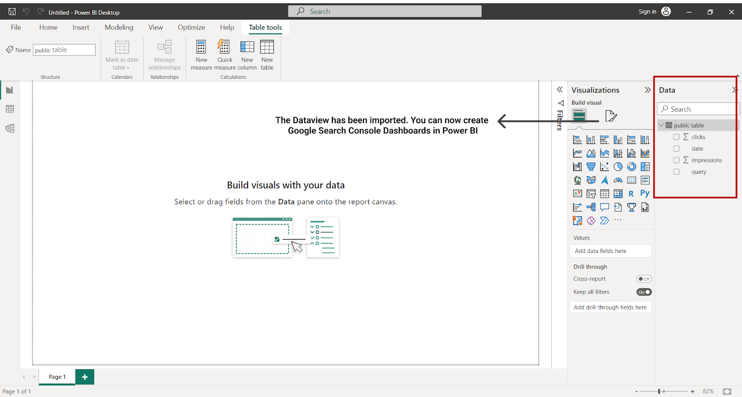The width and height of the screenshot is (742, 397).
Task: Select the key influencers visual
Action: [577, 207]
